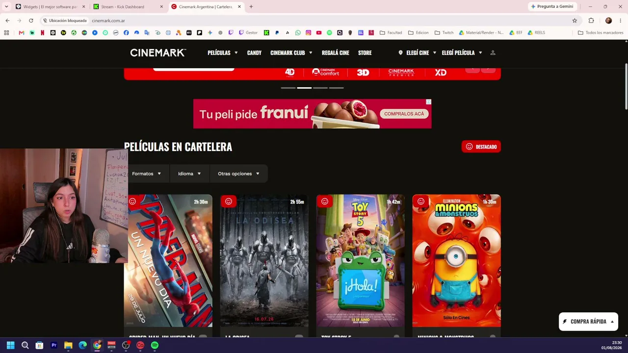Viewport: 628px width, 353px height.
Task: Select the first carousel indicator bar
Action: [x=288, y=88]
